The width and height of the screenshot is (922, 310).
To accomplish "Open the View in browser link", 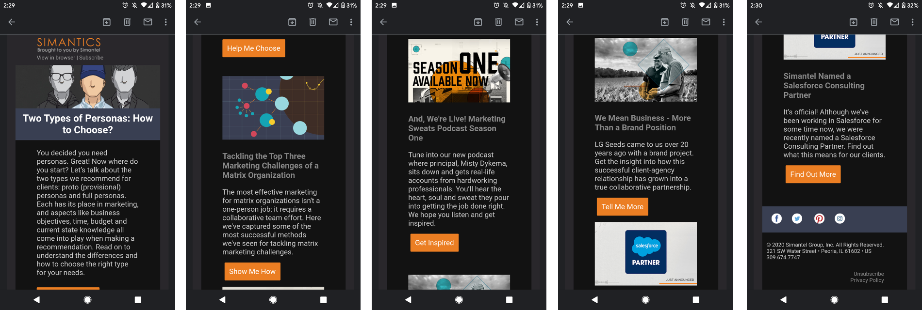I will [56, 58].
